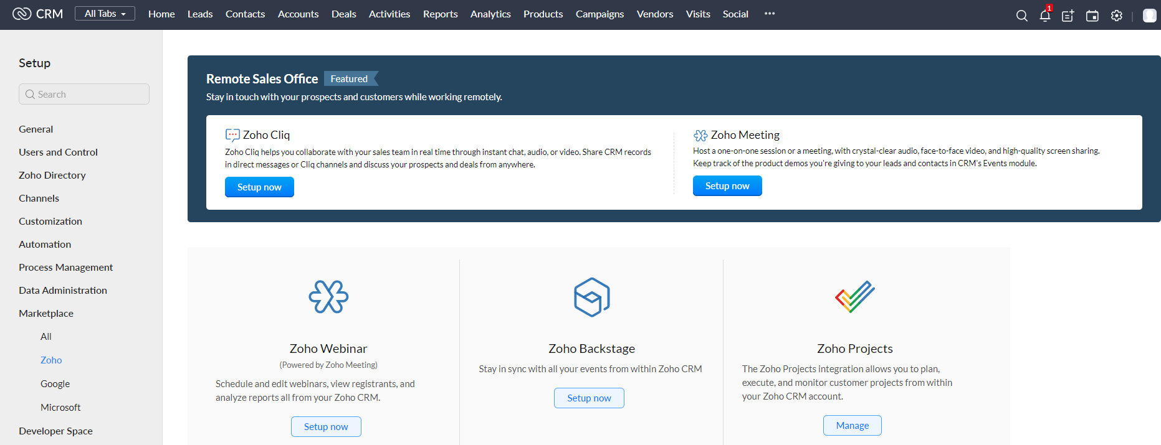This screenshot has height=445, width=1161.
Task: Open the Visits tab
Action: pyautogui.click(x=698, y=14)
